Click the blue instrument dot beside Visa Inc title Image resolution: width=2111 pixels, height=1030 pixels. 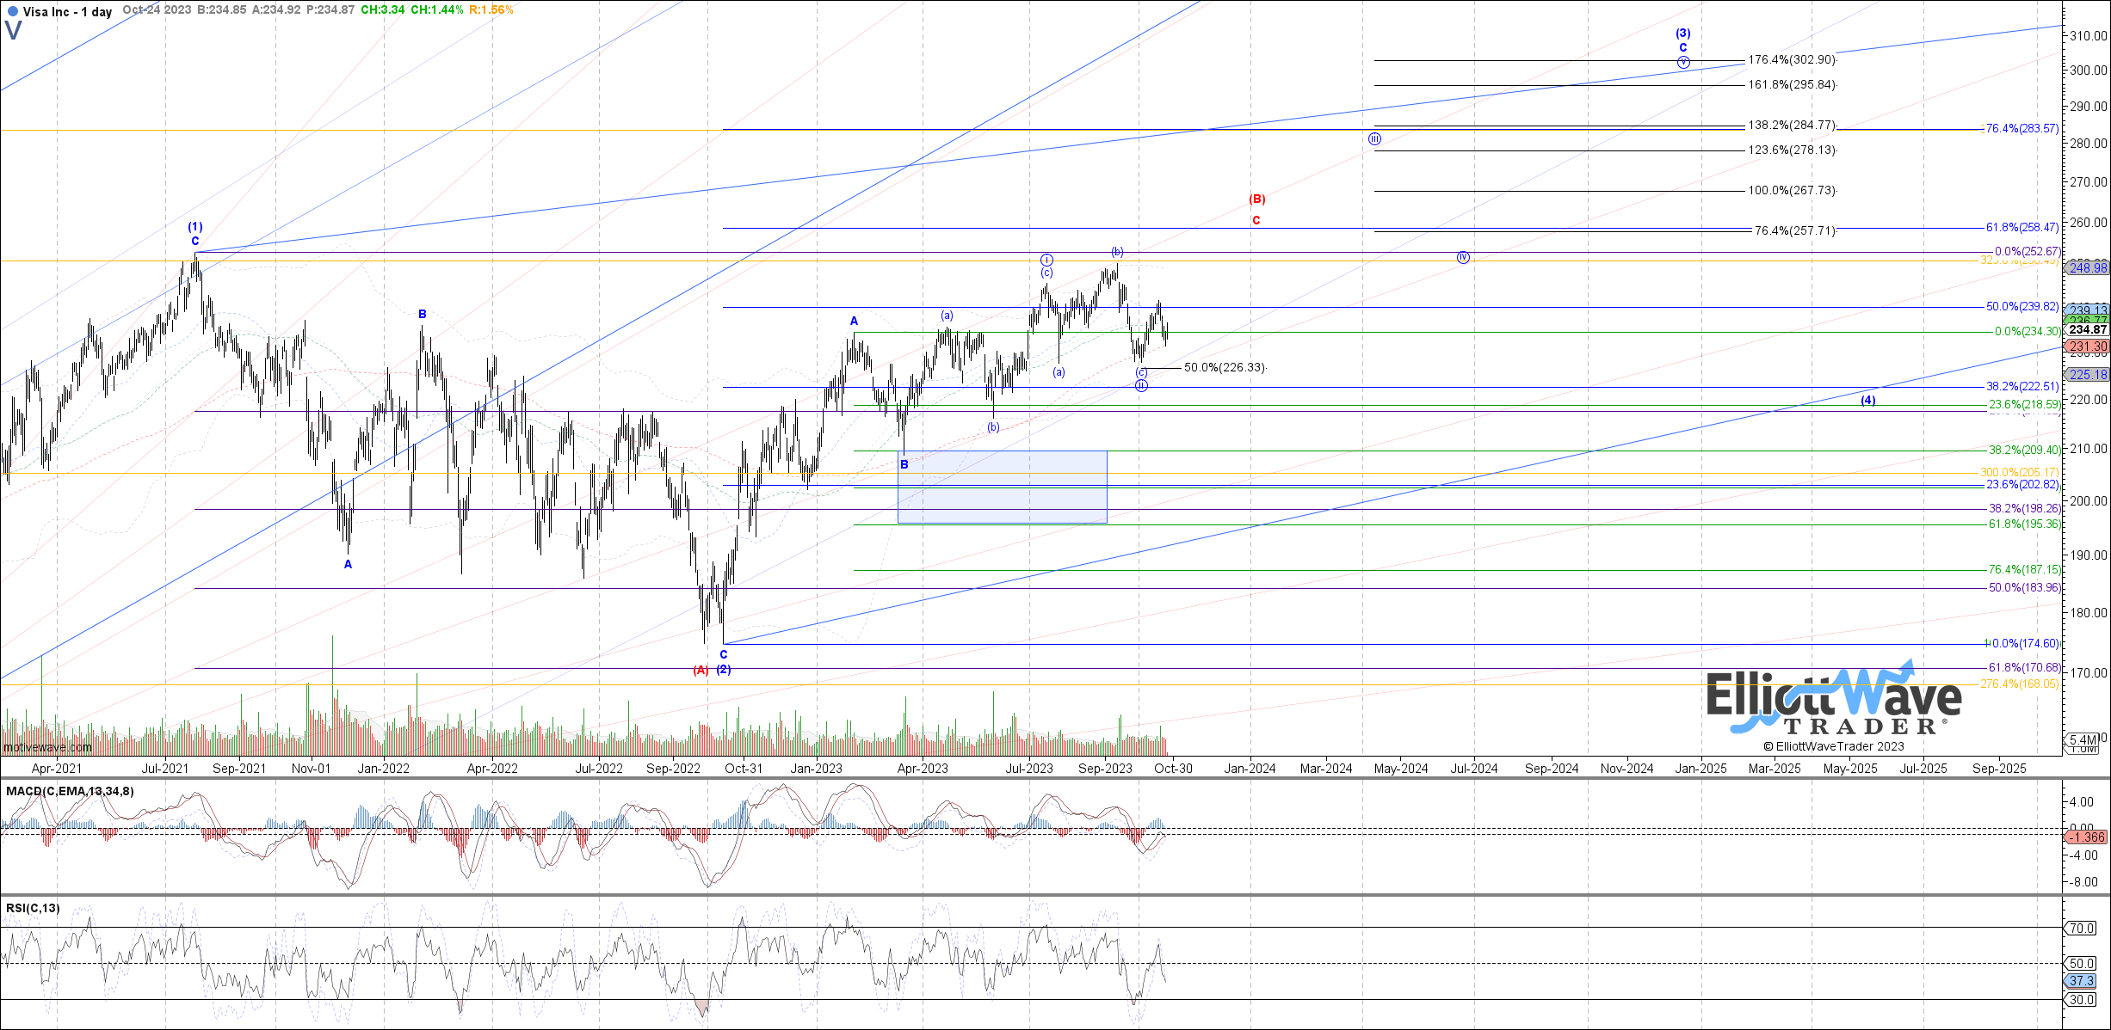[12, 10]
